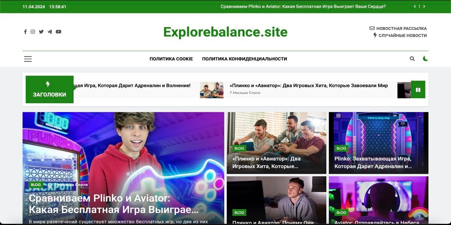The image size is (451, 225).
Task: Pause the headlines ticker
Action: [x=419, y=90]
